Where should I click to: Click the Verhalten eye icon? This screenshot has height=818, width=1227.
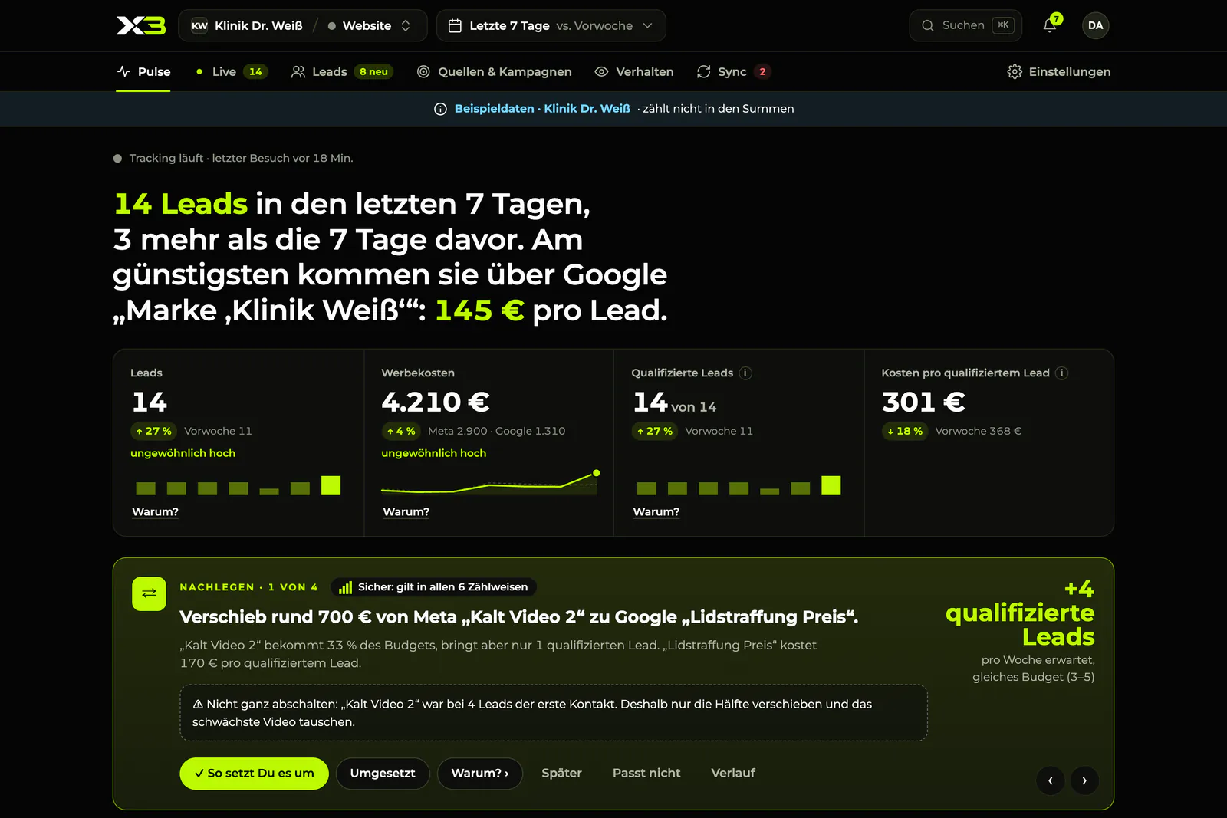tap(601, 71)
